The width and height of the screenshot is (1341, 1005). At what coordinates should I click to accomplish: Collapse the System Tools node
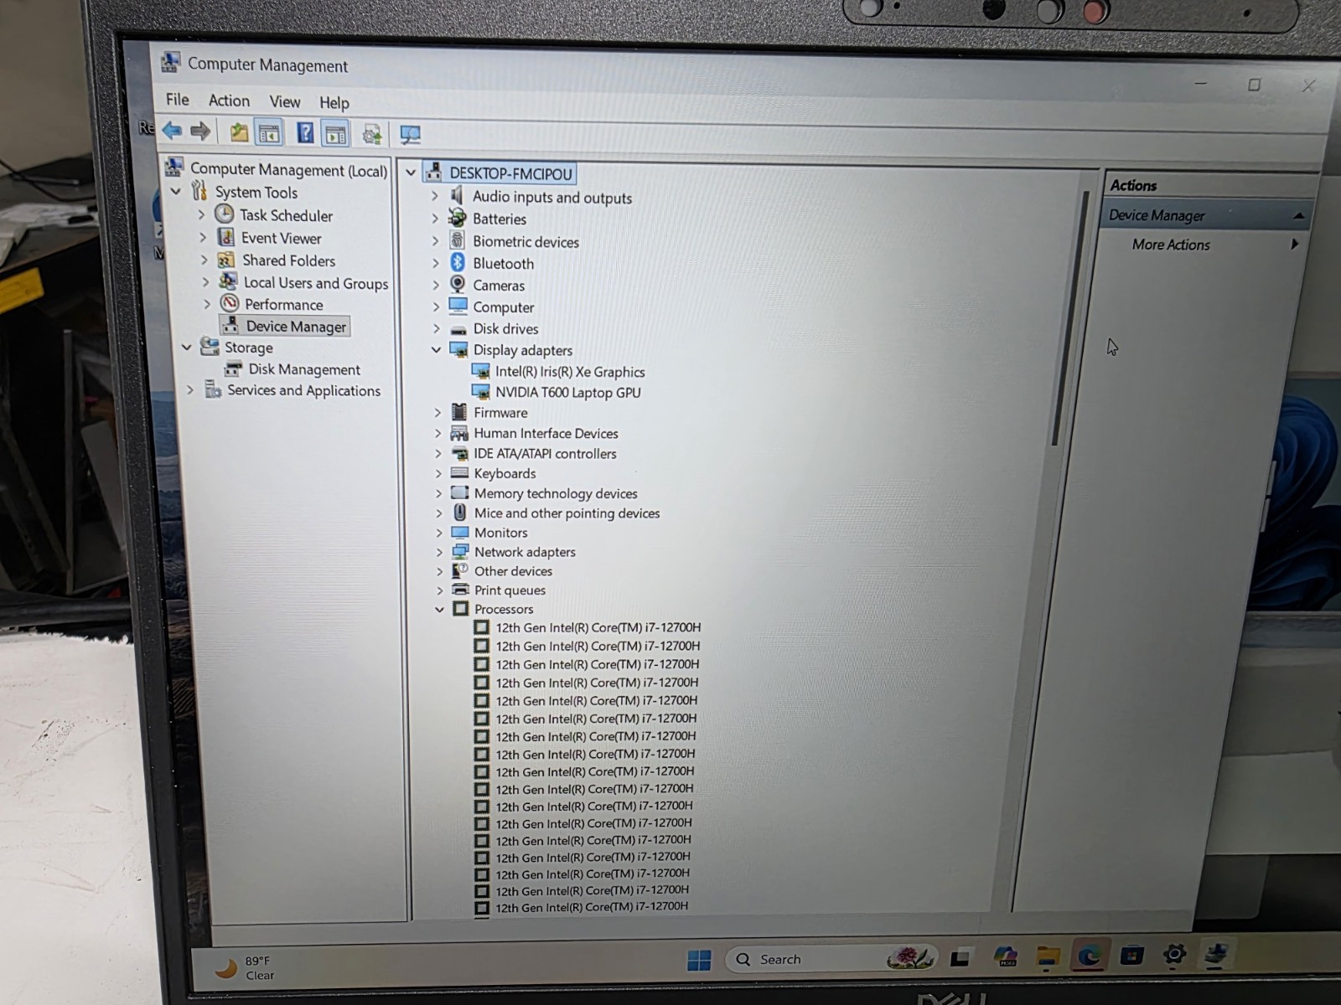coord(176,192)
